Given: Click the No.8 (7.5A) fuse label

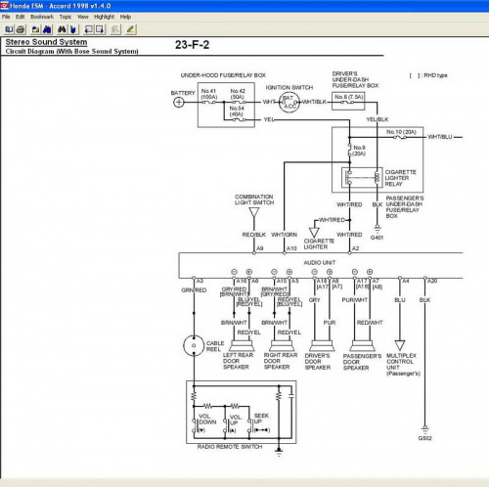Looking at the screenshot, I should [348, 97].
